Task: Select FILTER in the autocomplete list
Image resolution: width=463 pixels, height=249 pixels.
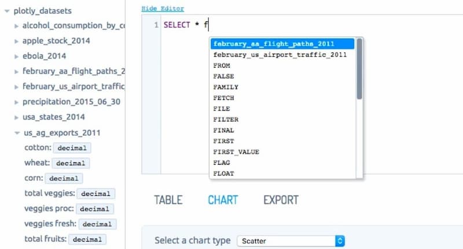Action: (x=226, y=120)
